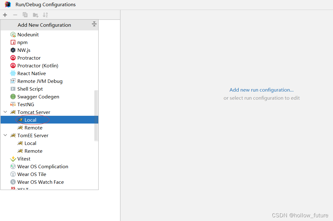Click the Wear OS Tile icon
This screenshot has width=333, height=221.
tap(13, 174)
